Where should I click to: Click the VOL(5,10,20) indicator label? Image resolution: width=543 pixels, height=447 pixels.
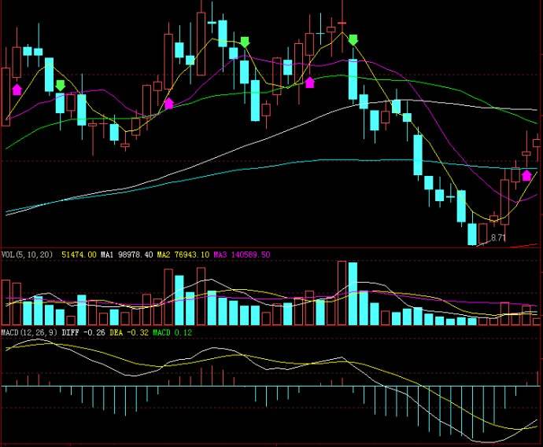[27, 255]
